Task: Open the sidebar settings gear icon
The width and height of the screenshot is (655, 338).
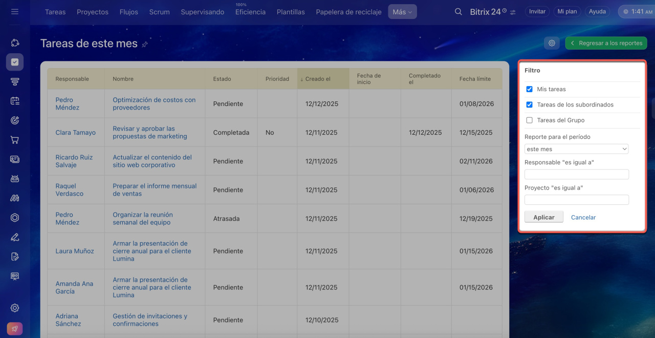Action: (15, 308)
